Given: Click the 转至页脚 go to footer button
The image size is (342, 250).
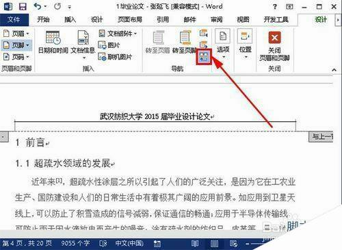Looking at the screenshot, I should click(184, 42).
